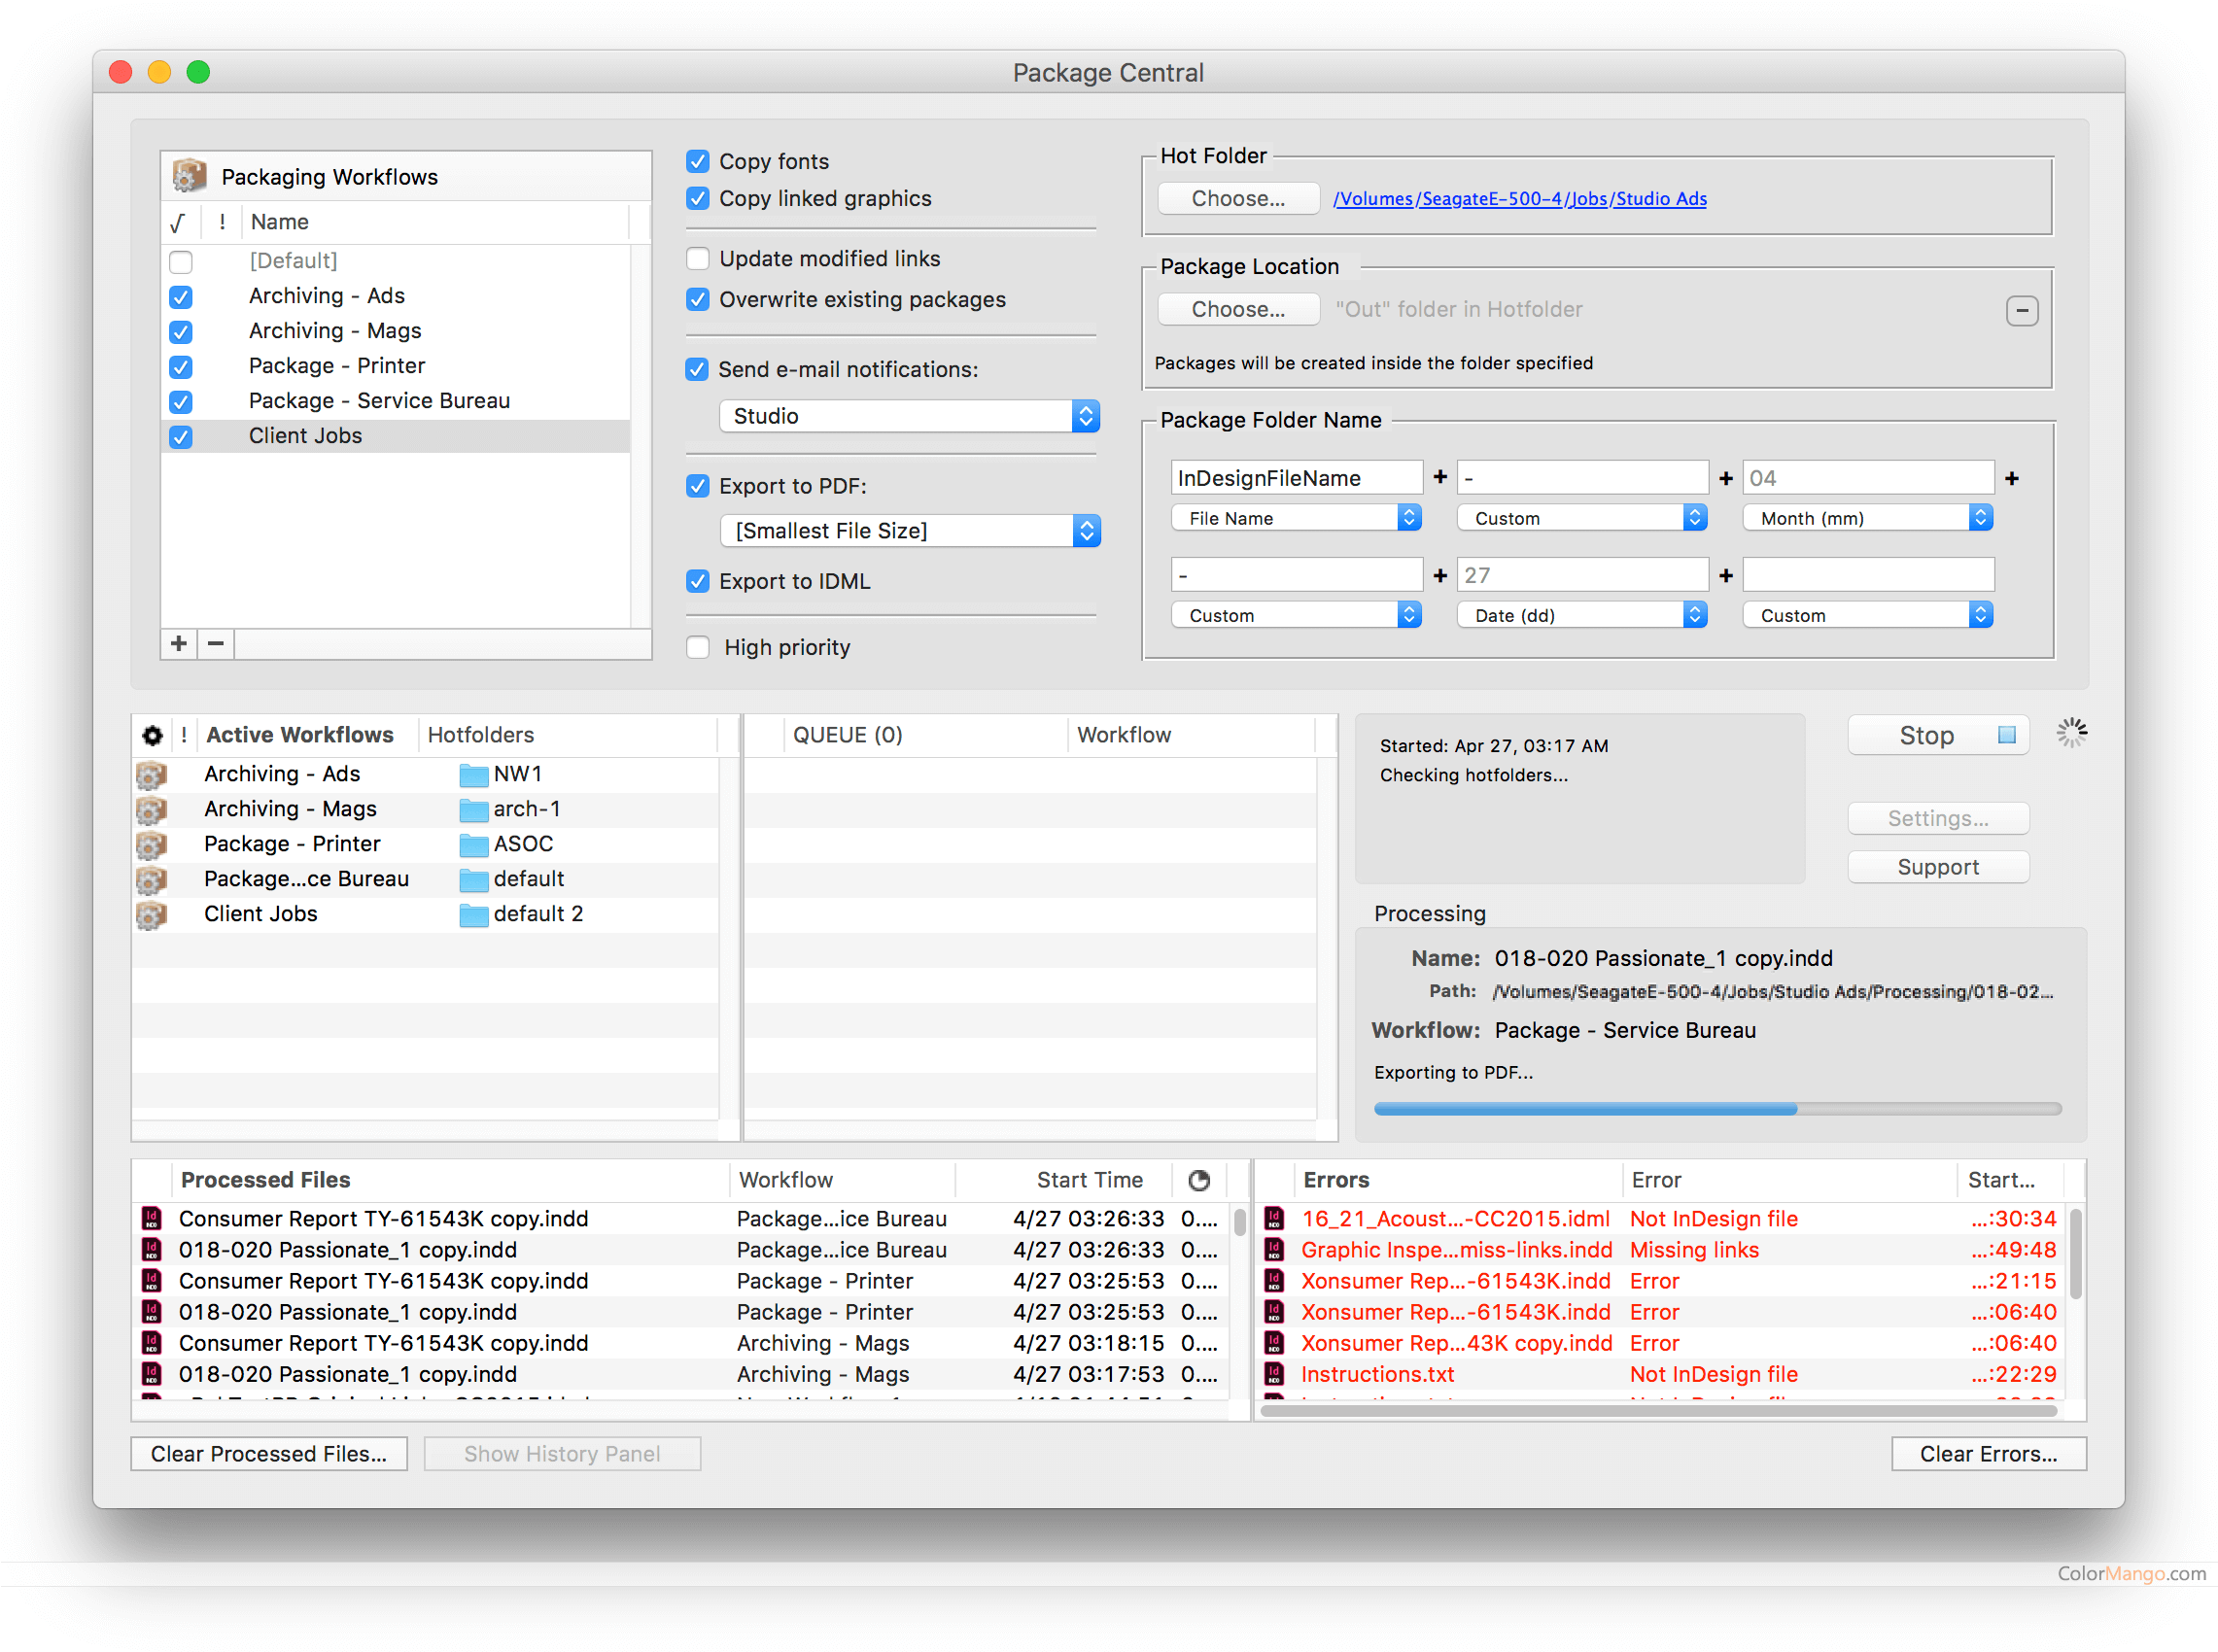2218x1652 pixels.
Task: Click Clear Processed Files button
Action: click(x=269, y=1454)
